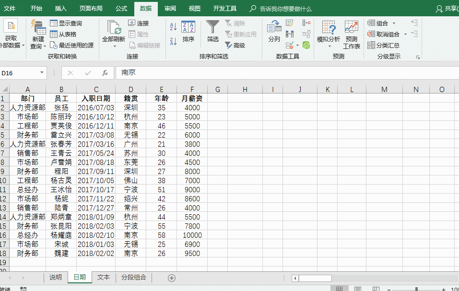The height and width of the screenshot is (291, 459).
Task: Click the horizontal scrollbar thumb
Action: point(315,278)
